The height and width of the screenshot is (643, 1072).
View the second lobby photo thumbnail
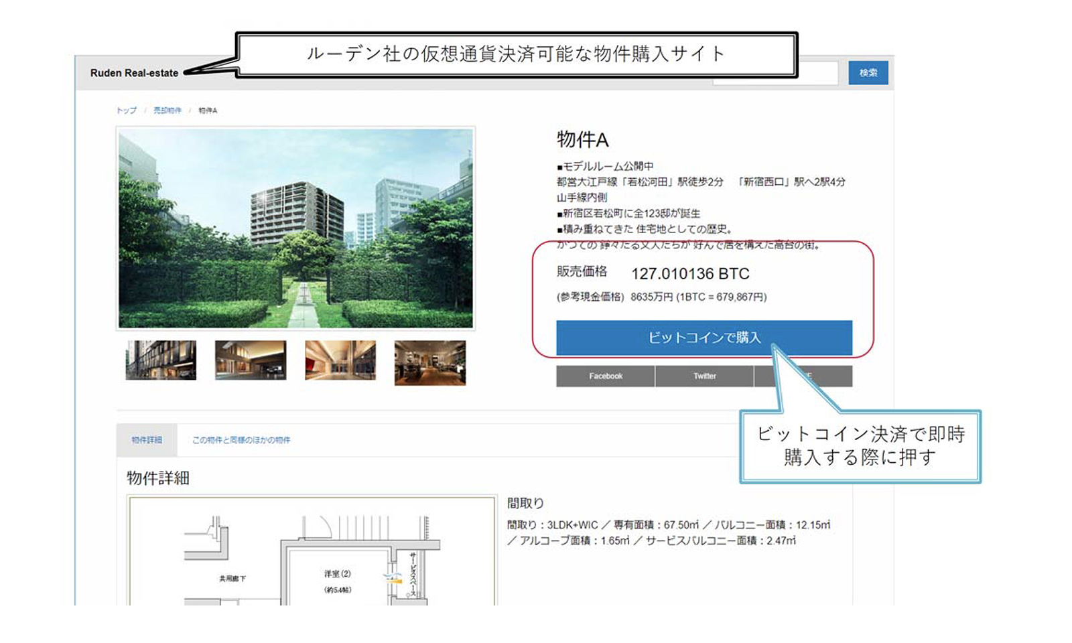pyautogui.click(x=251, y=360)
